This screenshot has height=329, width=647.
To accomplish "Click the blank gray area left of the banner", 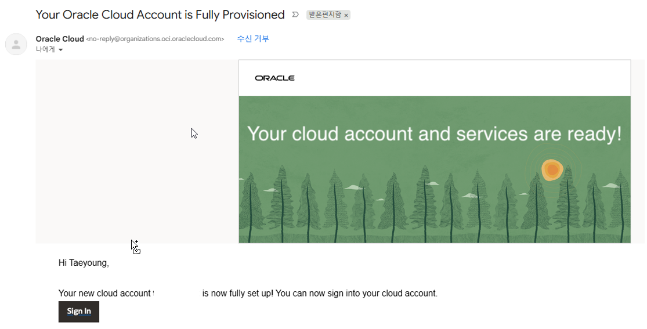I will coord(137,151).
